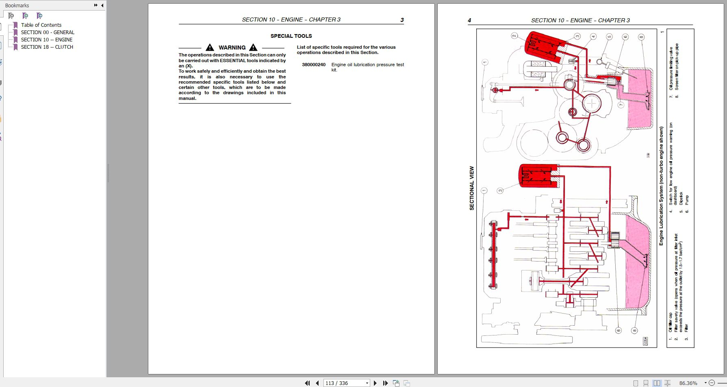Click "Engine oil lubrication pressure test kit" text
Screen dimensions: 727x387
click(x=368, y=67)
